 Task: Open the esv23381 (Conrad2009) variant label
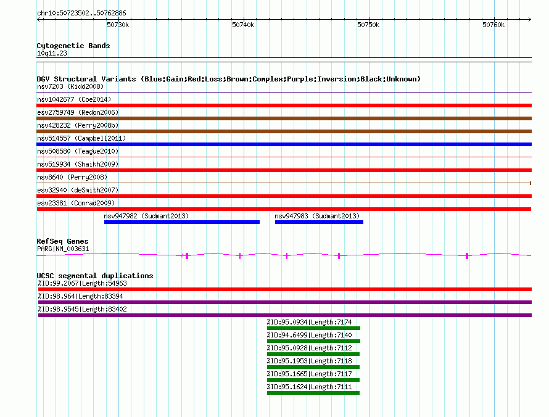76,203
